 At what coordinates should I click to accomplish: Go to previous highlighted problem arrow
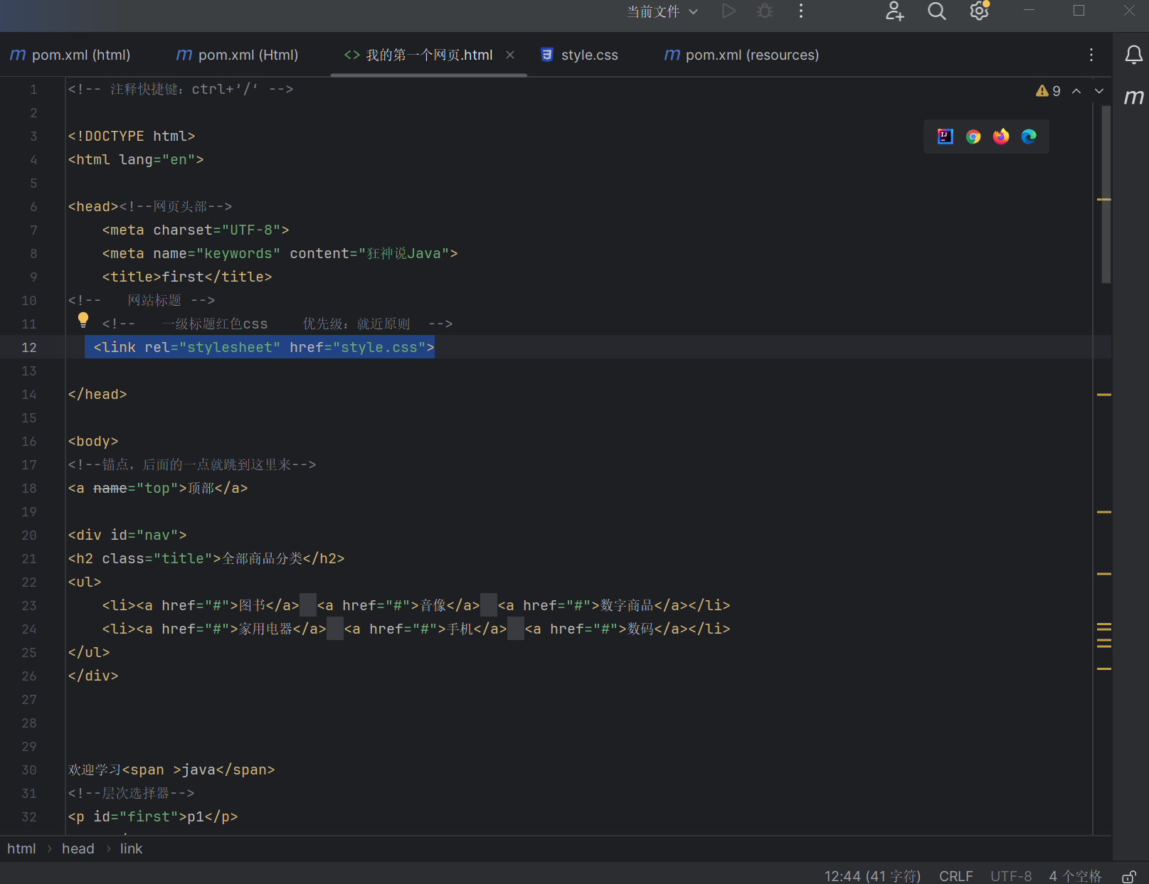click(1076, 91)
